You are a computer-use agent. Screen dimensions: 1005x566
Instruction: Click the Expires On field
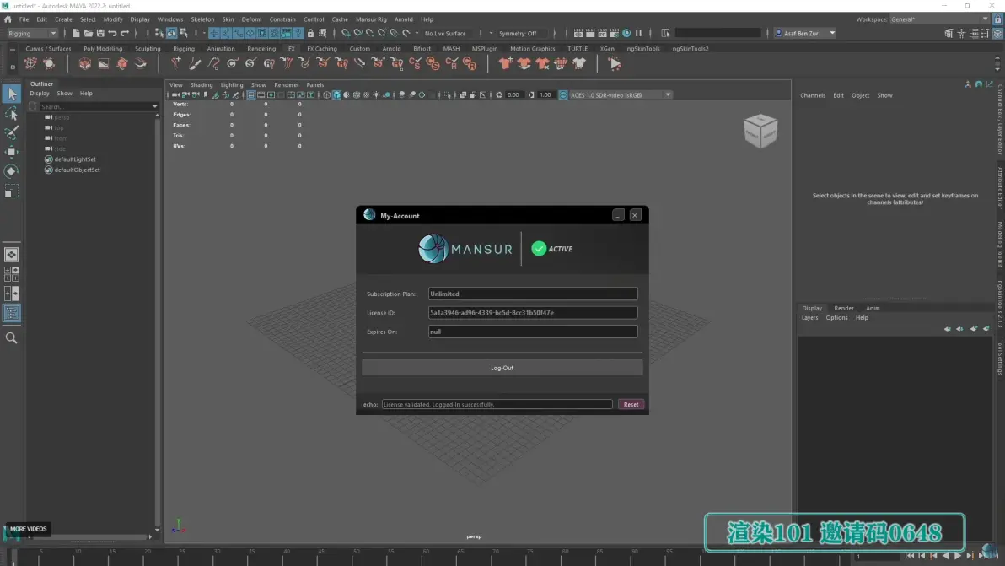coord(533,332)
